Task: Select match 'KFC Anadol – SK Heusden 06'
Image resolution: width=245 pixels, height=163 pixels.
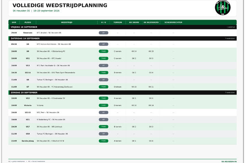Action: pos(49,33)
